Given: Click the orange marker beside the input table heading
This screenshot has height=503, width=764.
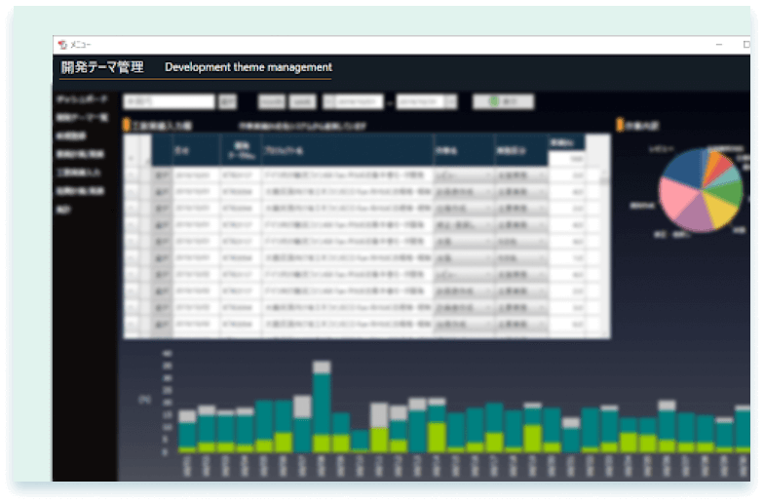Looking at the screenshot, I should 126,125.
